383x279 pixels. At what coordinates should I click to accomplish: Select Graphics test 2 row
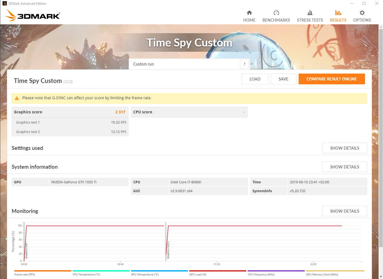[x=70, y=132]
